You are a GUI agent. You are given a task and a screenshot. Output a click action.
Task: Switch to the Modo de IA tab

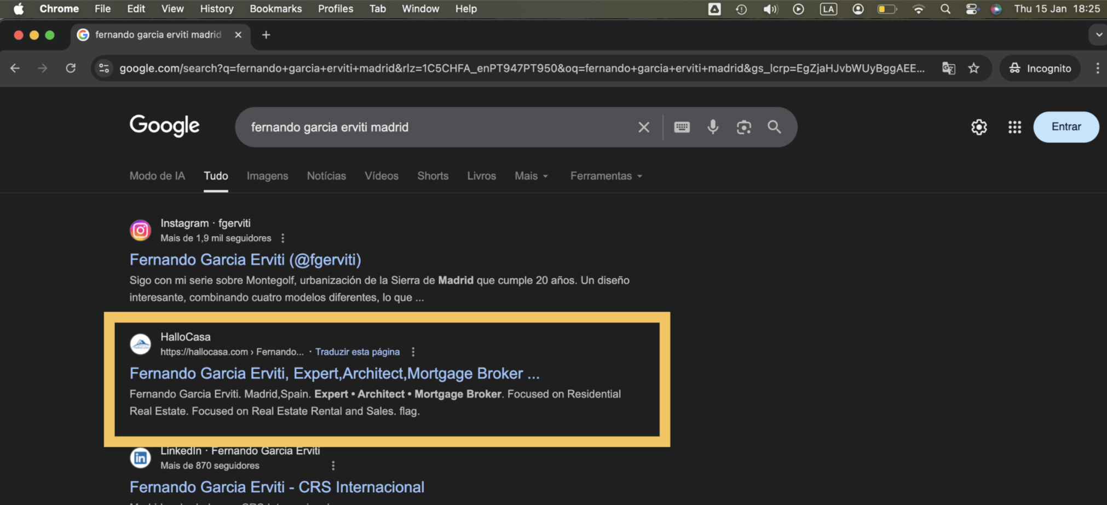[x=157, y=176]
